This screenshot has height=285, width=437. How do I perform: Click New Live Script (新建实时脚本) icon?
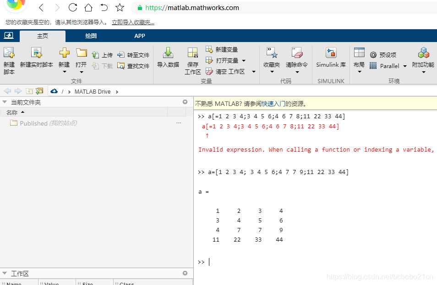(36, 53)
